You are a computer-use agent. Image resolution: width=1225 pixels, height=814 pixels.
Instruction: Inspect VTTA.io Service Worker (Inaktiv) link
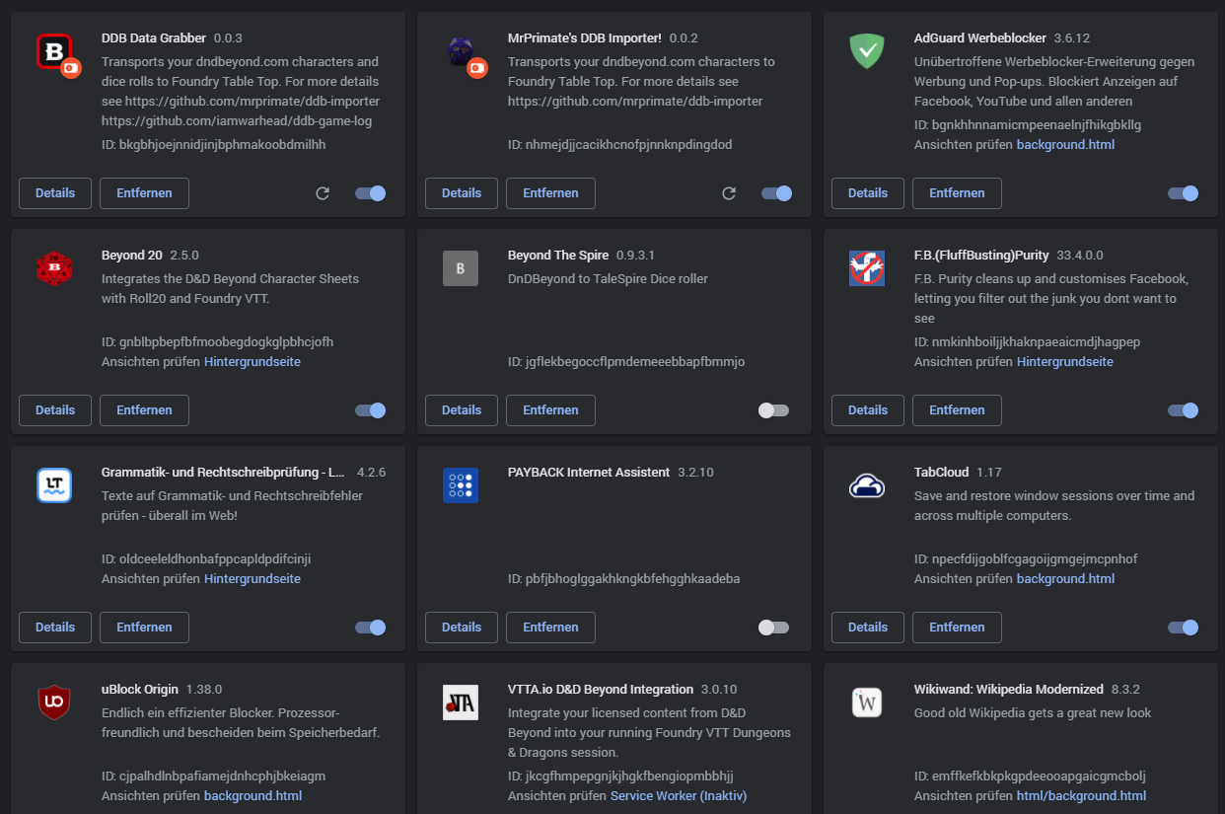pyautogui.click(x=679, y=796)
